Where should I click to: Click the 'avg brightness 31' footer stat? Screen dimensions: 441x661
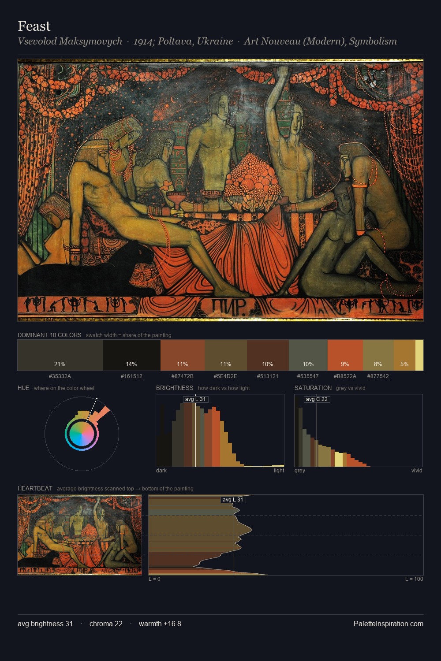45,624
